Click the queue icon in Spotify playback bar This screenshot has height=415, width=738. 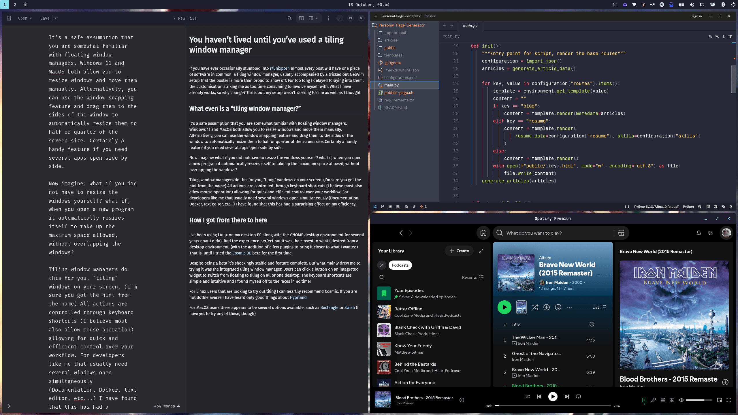click(663, 400)
